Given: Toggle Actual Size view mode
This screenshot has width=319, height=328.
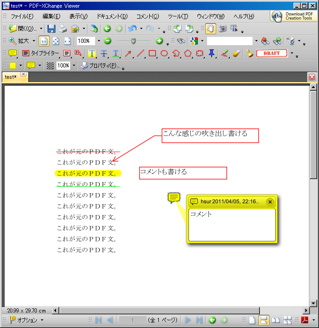Looking at the screenshot, I should coord(44,41).
